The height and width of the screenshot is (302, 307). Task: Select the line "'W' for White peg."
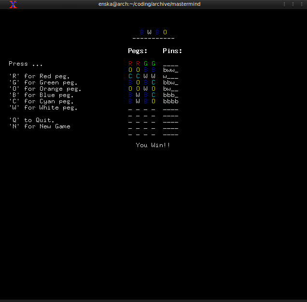pyautogui.click(x=43, y=108)
